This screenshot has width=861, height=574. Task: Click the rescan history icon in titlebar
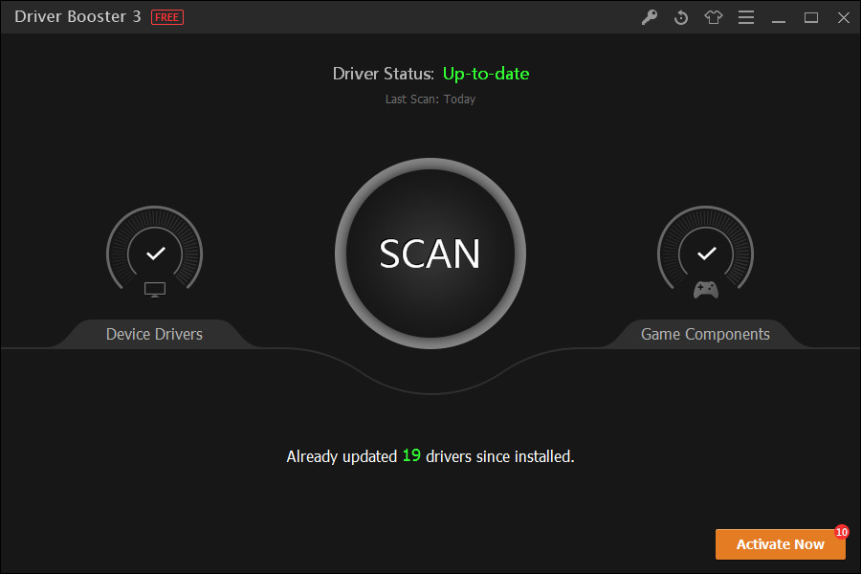click(681, 17)
